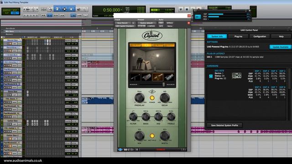Open the main counter format dropdown arrow
292x164 pixels.
[122, 10]
